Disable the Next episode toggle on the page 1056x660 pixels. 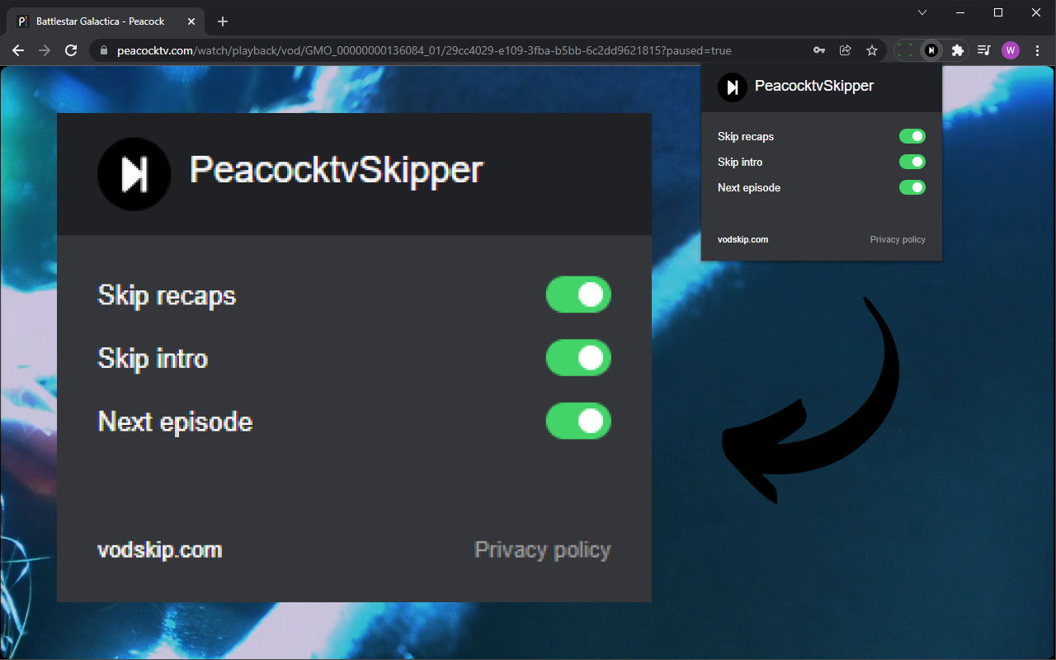pos(578,421)
